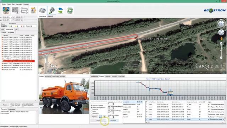Toggle the 'имена объектов' checkbox
Screen dimensions: 227x128
pyautogui.click(x=23, y=106)
